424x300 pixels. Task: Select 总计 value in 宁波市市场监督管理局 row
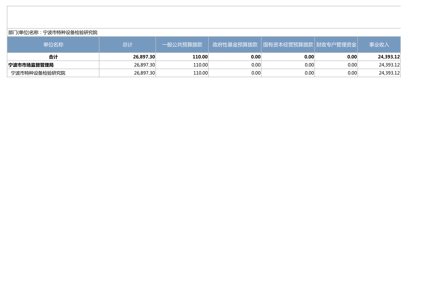pyautogui.click(x=145, y=65)
